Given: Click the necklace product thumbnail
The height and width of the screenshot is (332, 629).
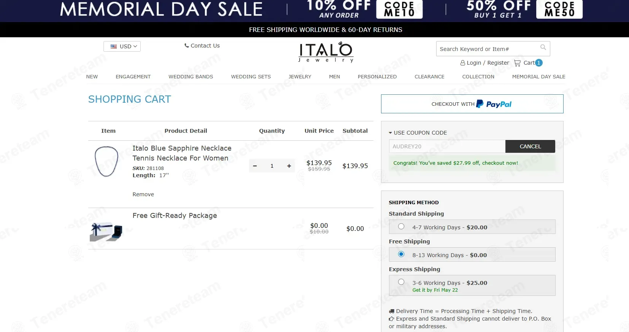Looking at the screenshot, I should pos(106,161).
